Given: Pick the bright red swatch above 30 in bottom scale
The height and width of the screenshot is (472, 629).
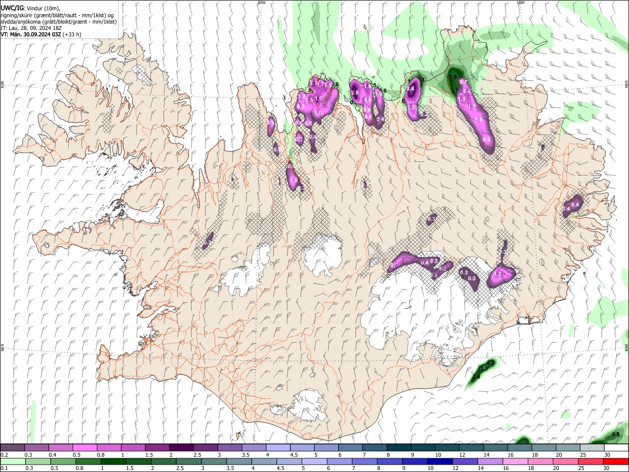Looking at the screenshot, I should click(615, 461).
